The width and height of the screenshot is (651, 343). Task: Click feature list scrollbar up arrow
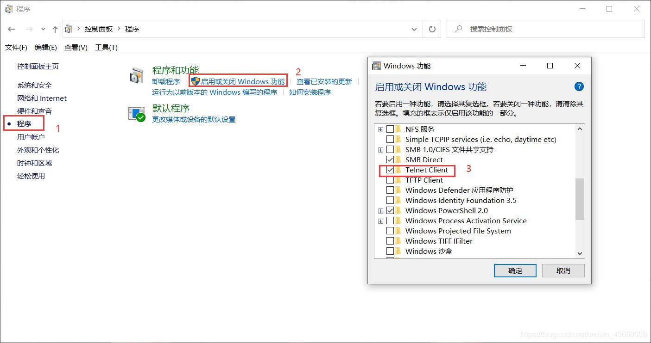(x=580, y=129)
